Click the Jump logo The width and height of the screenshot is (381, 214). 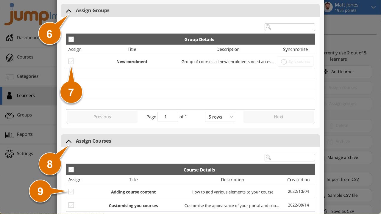(30, 15)
